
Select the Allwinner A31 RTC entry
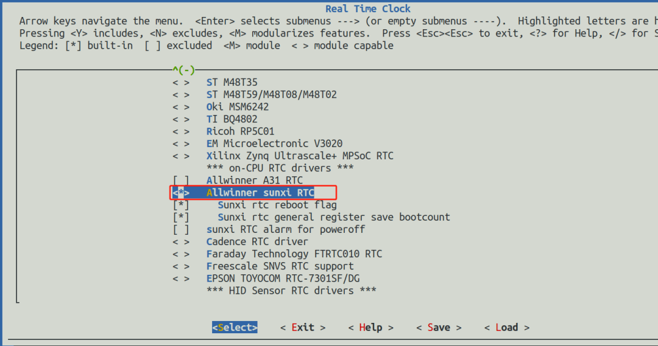click(255, 181)
